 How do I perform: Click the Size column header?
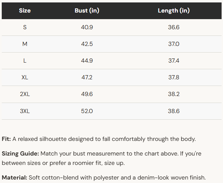click(x=25, y=11)
